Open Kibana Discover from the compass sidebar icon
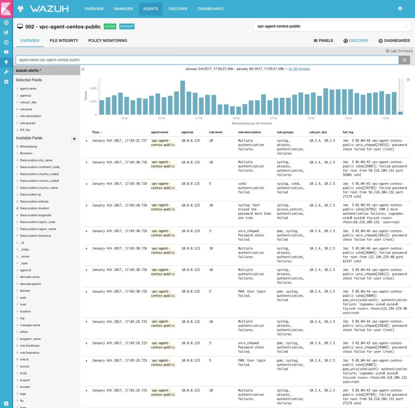The width and height of the screenshot is (415, 408). 6,23
